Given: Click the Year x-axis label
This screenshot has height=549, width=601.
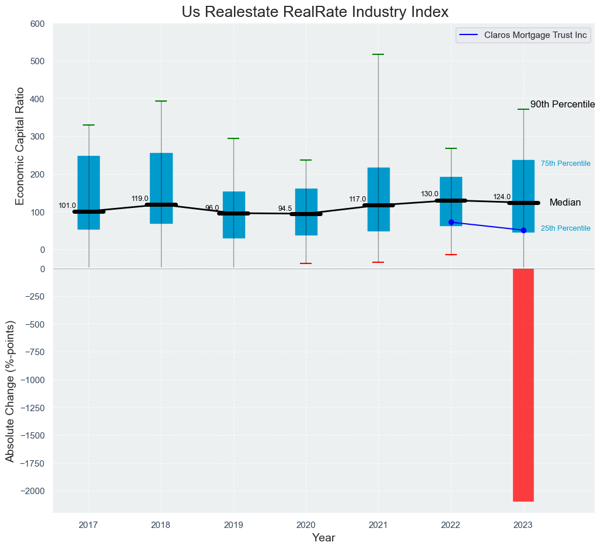Looking at the screenshot, I should tap(323, 538).
